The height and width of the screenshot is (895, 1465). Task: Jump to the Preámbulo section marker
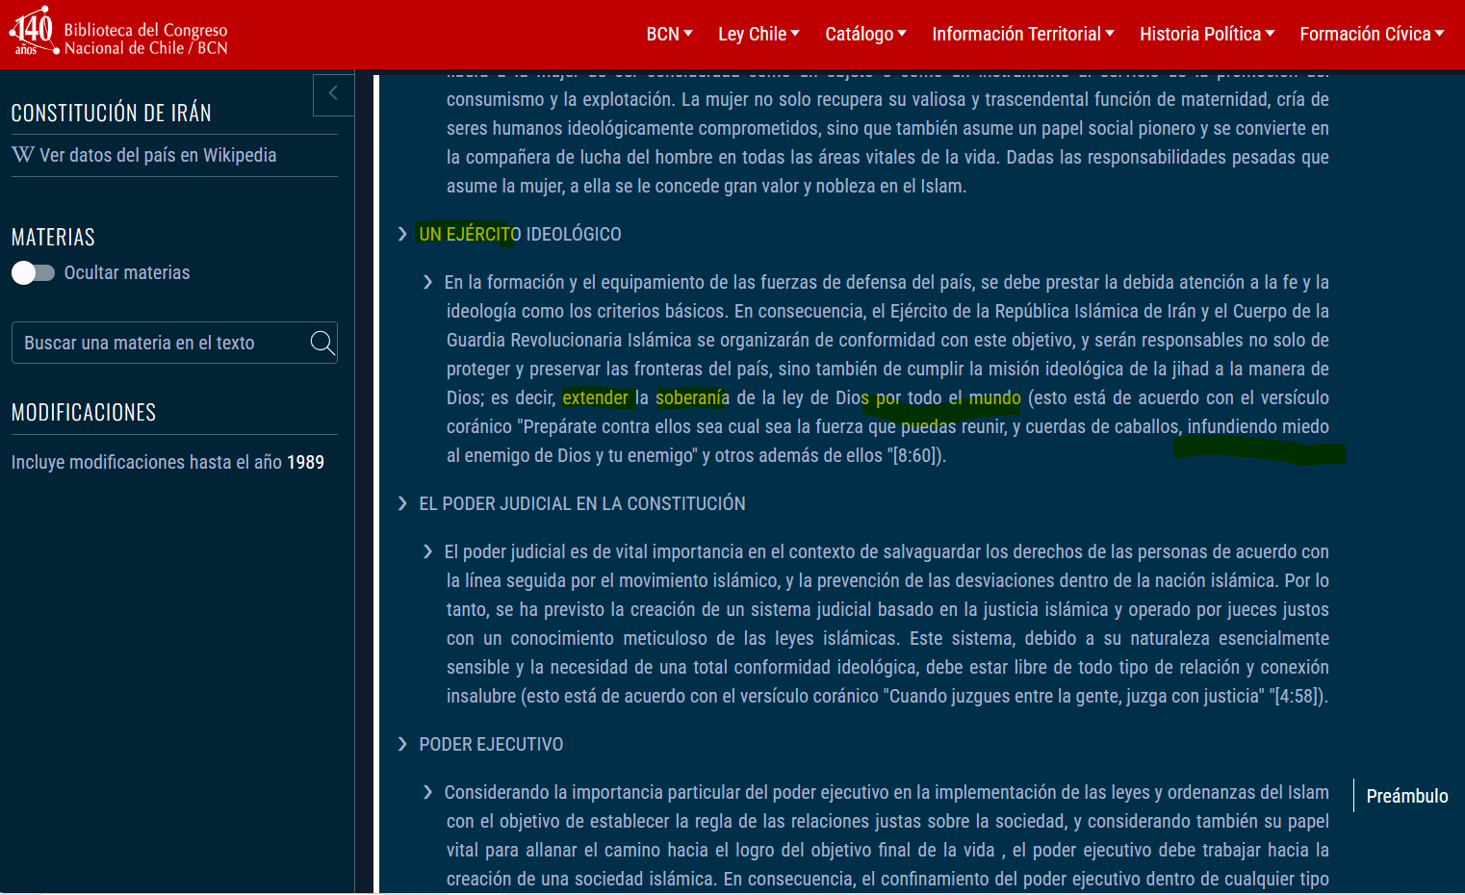pyautogui.click(x=1406, y=796)
